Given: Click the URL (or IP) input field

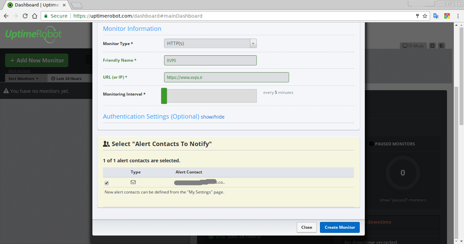Looking at the screenshot, I should point(227,77).
